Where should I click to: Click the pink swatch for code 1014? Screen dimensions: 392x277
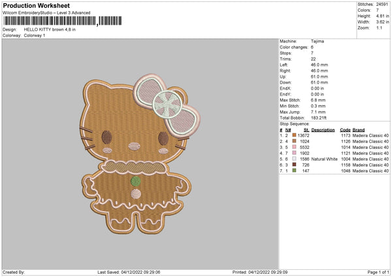click(x=295, y=147)
